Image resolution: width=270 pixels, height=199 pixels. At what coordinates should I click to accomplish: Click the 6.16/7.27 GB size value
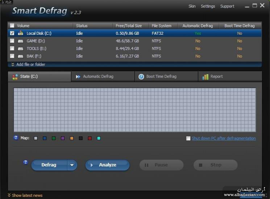[x=128, y=56]
